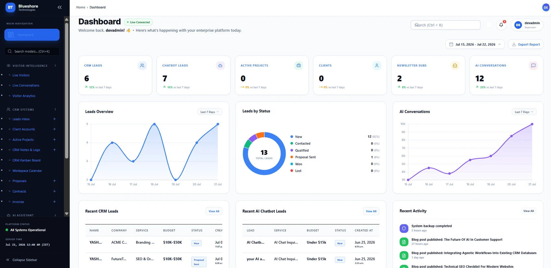Screen dimensions: 551x268
Task: Click the AI Conversations chat icon
Action: click(x=533, y=65)
